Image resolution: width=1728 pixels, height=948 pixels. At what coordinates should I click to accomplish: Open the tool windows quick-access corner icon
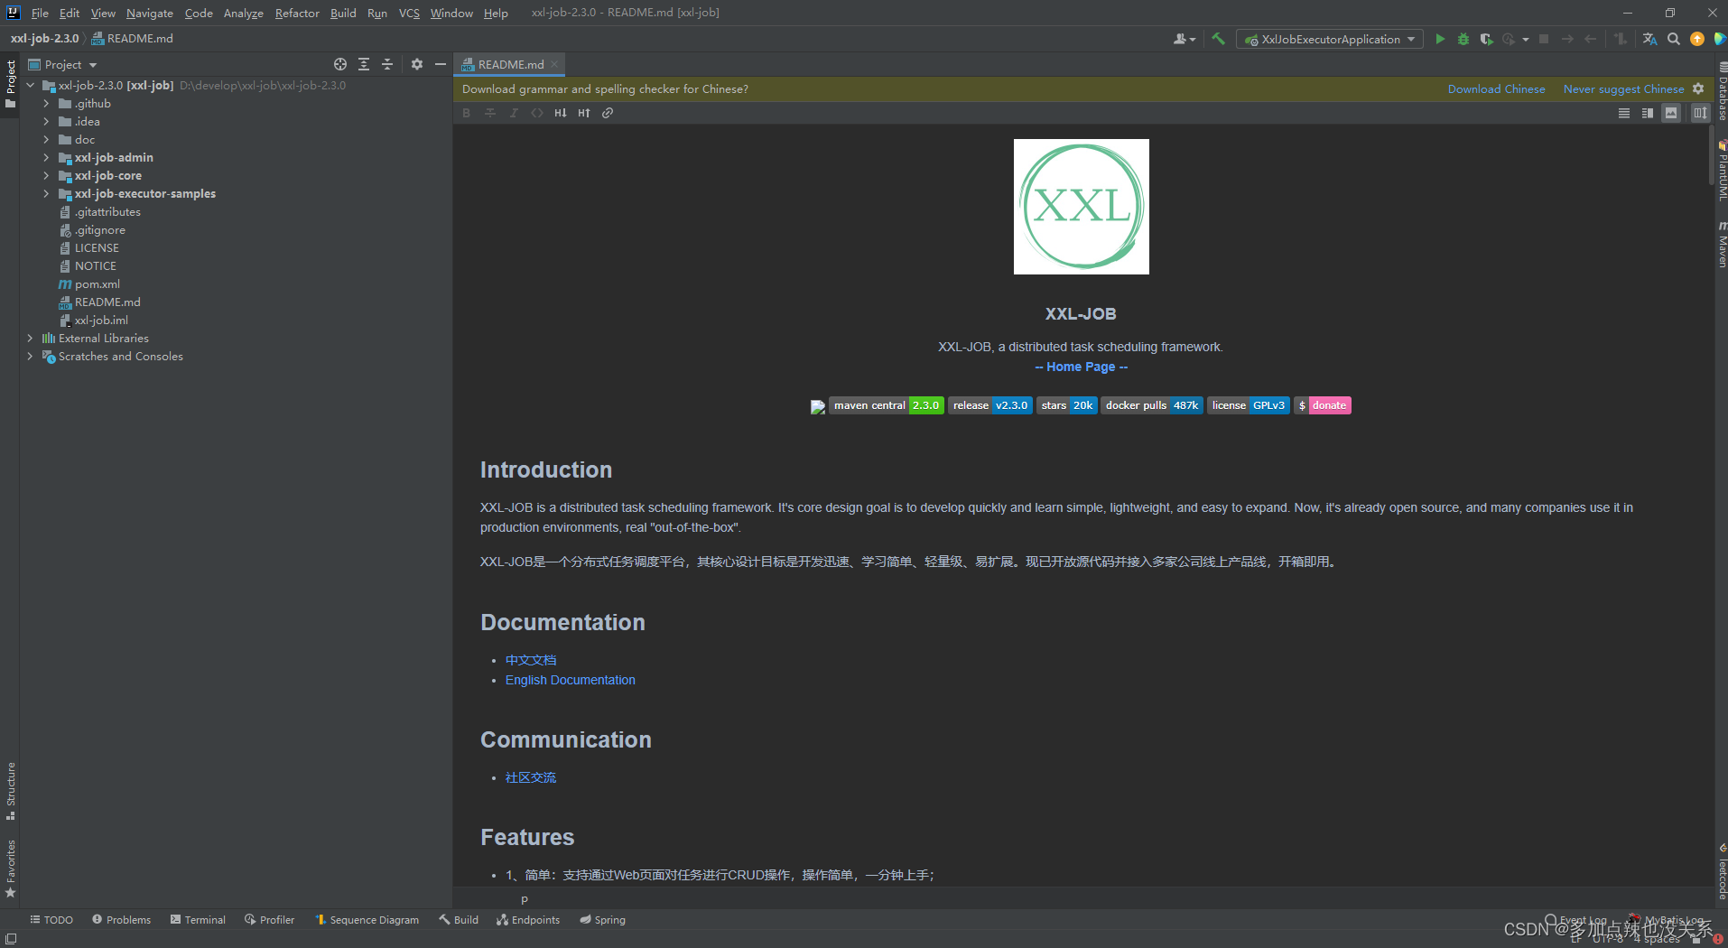(x=11, y=939)
